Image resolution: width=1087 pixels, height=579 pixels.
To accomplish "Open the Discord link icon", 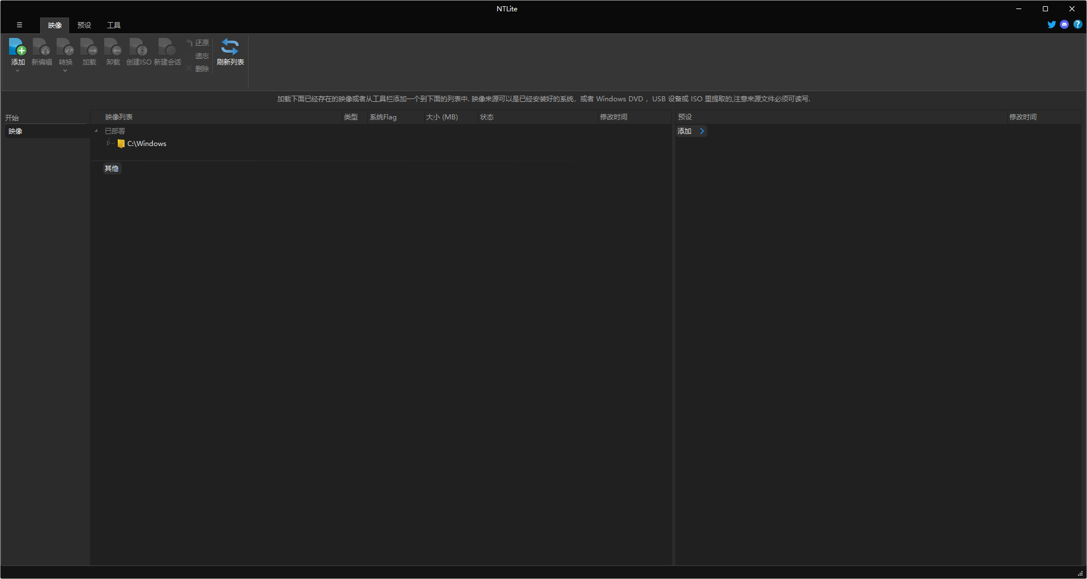I will pos(1064,24).
